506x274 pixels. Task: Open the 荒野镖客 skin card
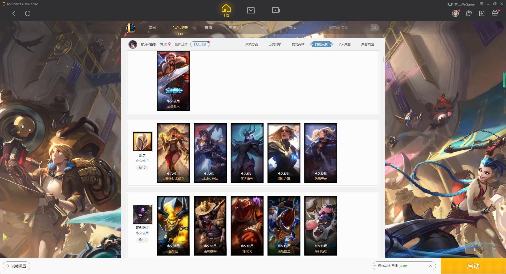(210, 226)
